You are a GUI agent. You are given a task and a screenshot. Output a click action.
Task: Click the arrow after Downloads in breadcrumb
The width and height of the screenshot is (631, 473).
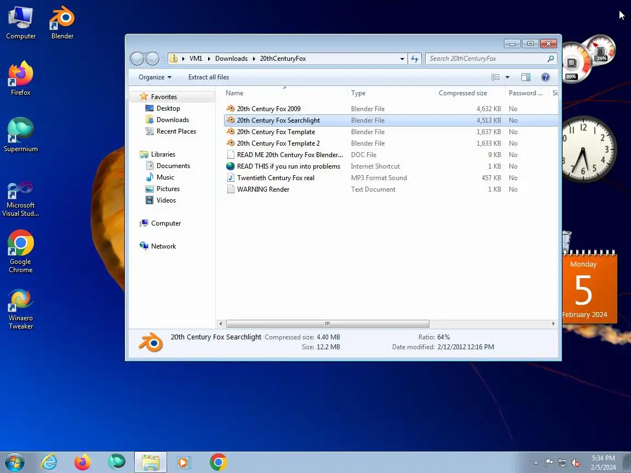pyautogui.click(x=254, y=59)
